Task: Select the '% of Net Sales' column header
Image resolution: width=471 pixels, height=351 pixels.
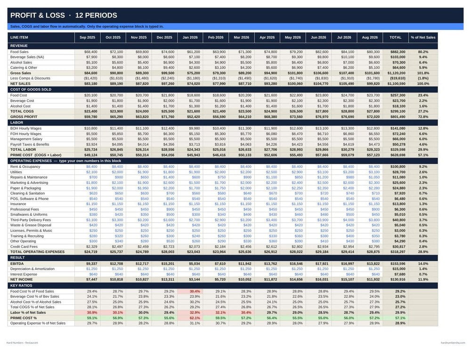Action: click(423, 38)
